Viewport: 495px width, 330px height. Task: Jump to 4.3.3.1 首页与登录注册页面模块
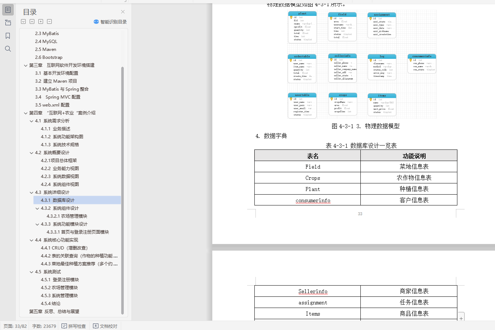click(77, 232)
